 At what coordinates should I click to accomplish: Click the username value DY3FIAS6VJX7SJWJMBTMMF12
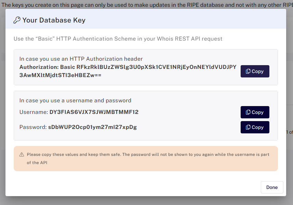[94, 112]
